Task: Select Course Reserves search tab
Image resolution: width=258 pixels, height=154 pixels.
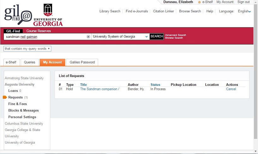Action: pos(39,31)
